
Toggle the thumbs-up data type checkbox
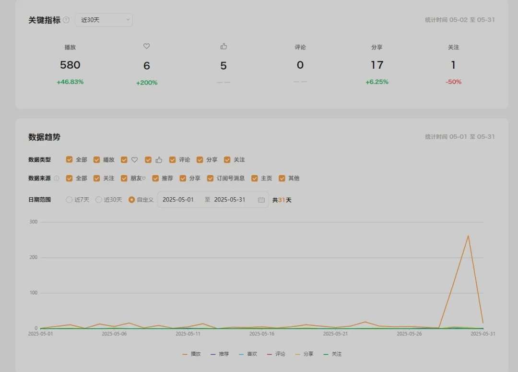click(148, 160)
